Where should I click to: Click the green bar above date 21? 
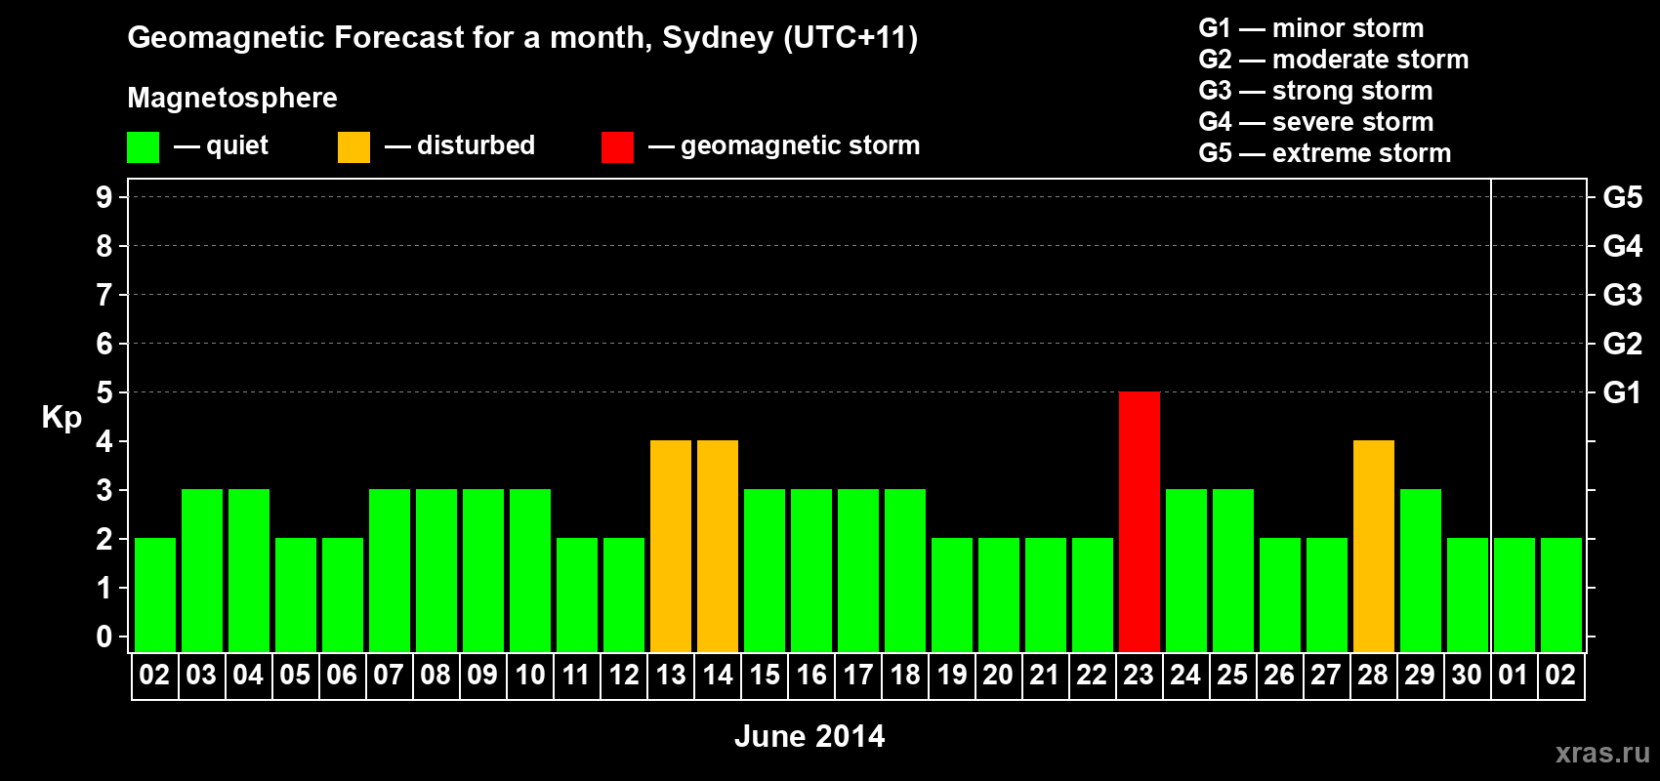tap(1046, 595)
